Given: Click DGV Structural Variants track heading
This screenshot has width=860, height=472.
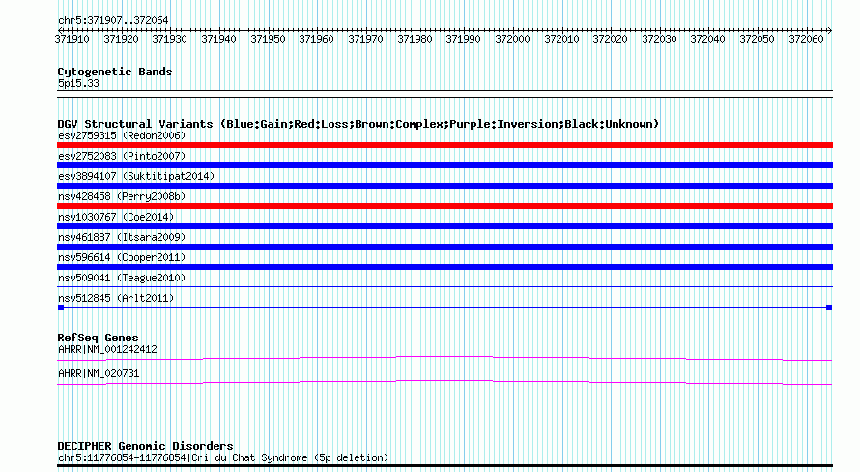Looking at the screenshot, I should tap(358, 124).
